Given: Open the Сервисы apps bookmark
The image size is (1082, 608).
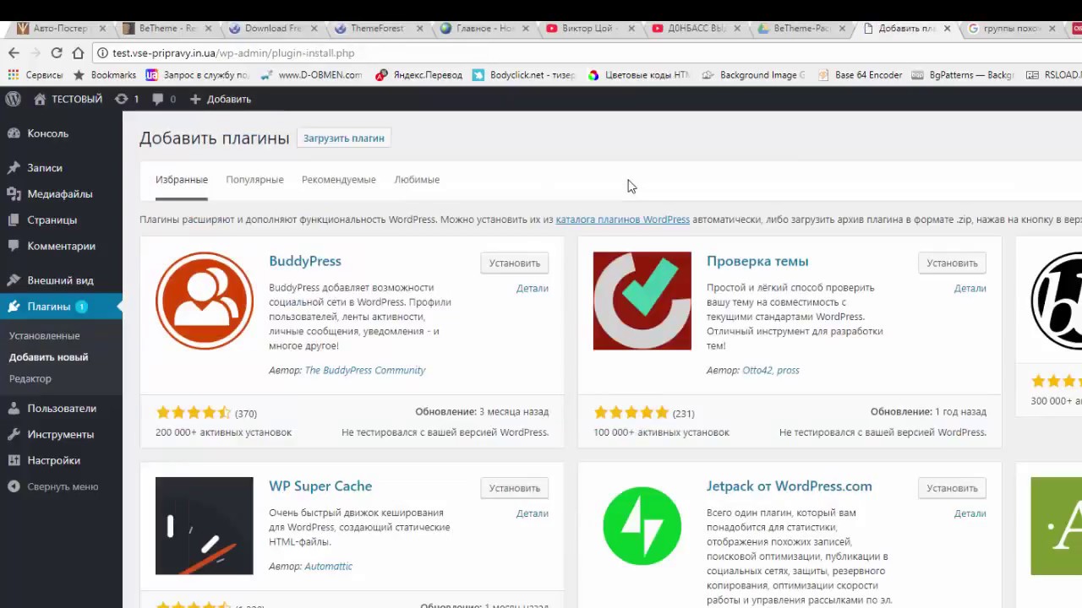Looking at the screenshot, I should (36, 74).
